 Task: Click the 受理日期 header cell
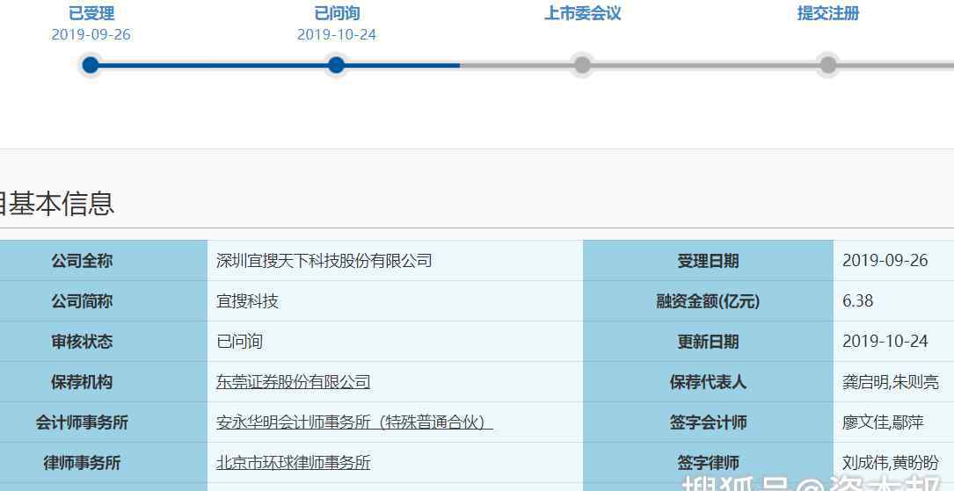[708, 261]
